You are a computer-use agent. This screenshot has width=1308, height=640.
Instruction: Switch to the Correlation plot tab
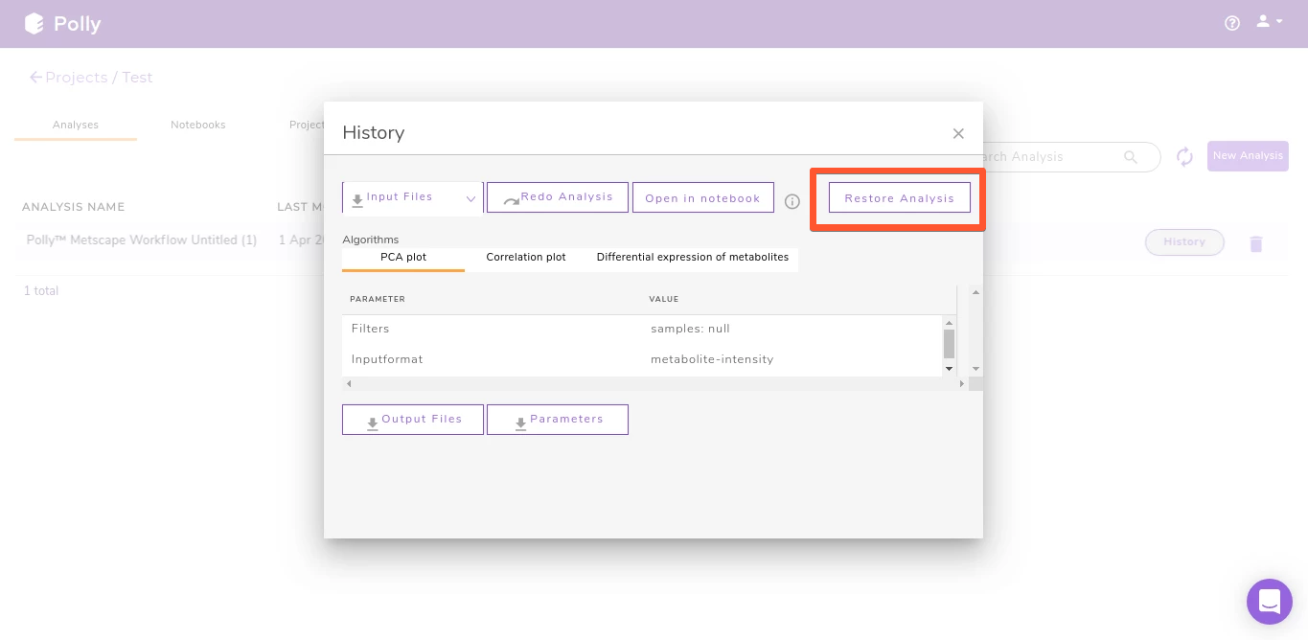pyautogui.click(x=526, y=258)
